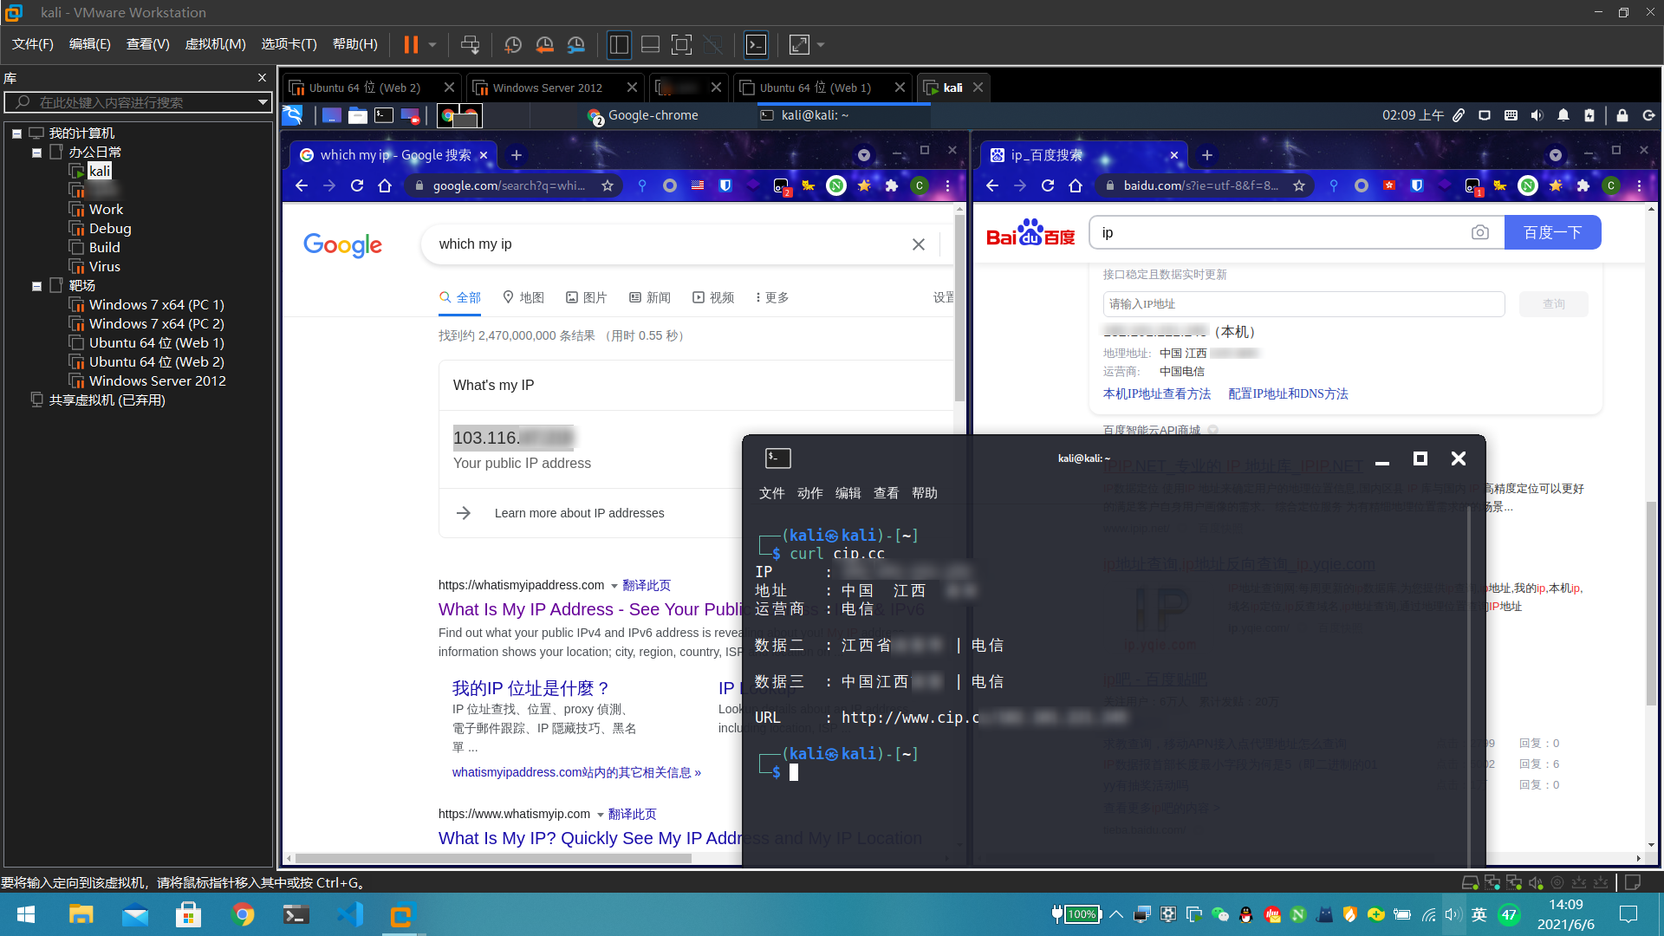Toggle the library sidebar view icon

[619, 44]
